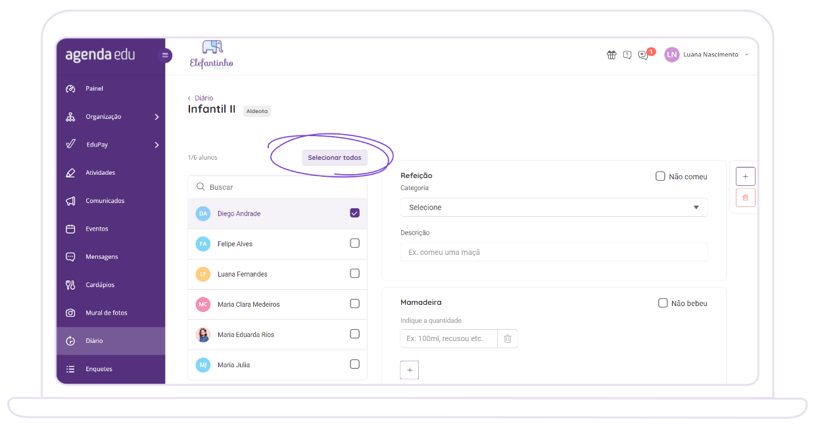
Task: Click the Atividades pencil icon
Action: (x=71, y=173)
